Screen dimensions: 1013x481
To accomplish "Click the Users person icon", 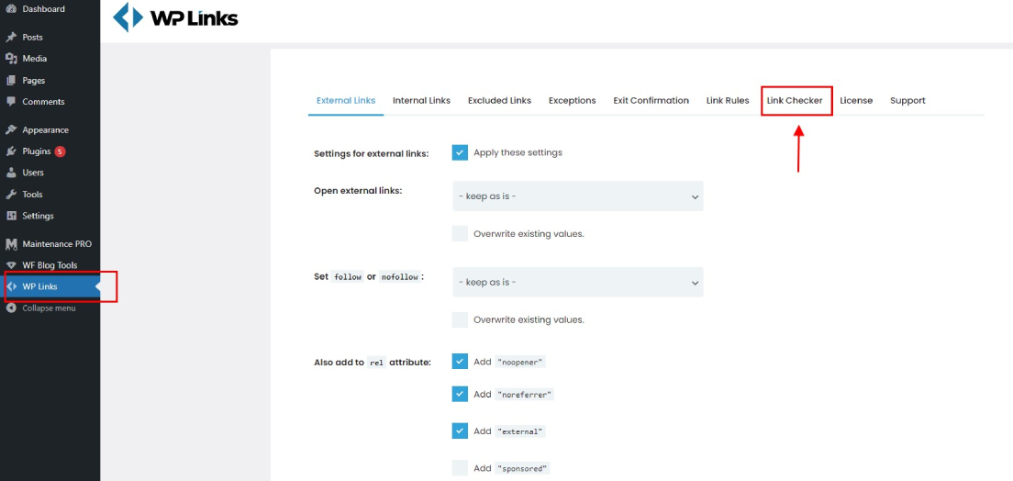I will pos(11,173).
